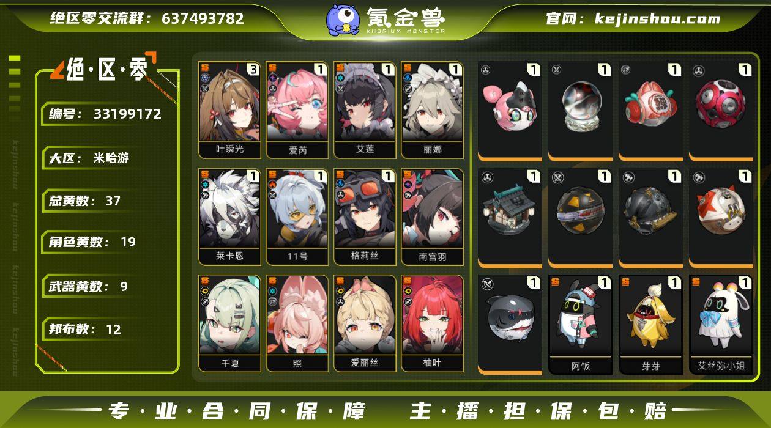The height and width of the screenshot is (428, 771).
Task: Select the 千夏 green-haired character card
Action: [230, 323]
